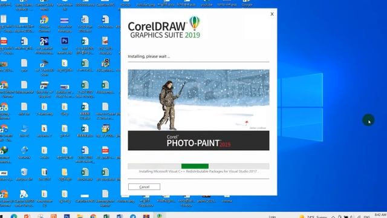Click the ENG language indicator
387x218 pixels.
point(366,217)
